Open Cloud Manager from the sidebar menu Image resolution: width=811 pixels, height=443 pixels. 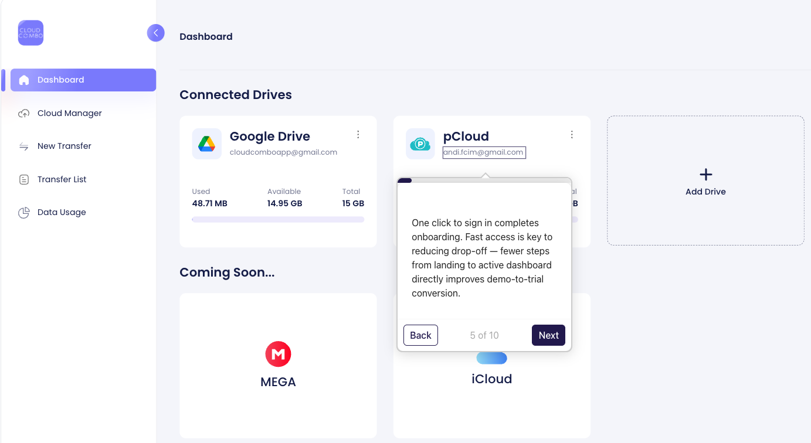[x=69, y=113]
